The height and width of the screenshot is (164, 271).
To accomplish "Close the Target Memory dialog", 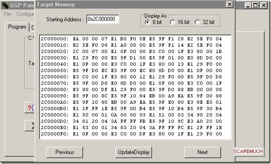I will pos(230,5).
